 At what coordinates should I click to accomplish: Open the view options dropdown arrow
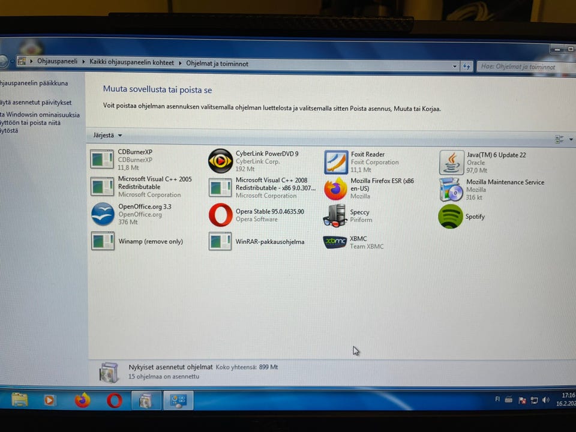tap(571, 139)
